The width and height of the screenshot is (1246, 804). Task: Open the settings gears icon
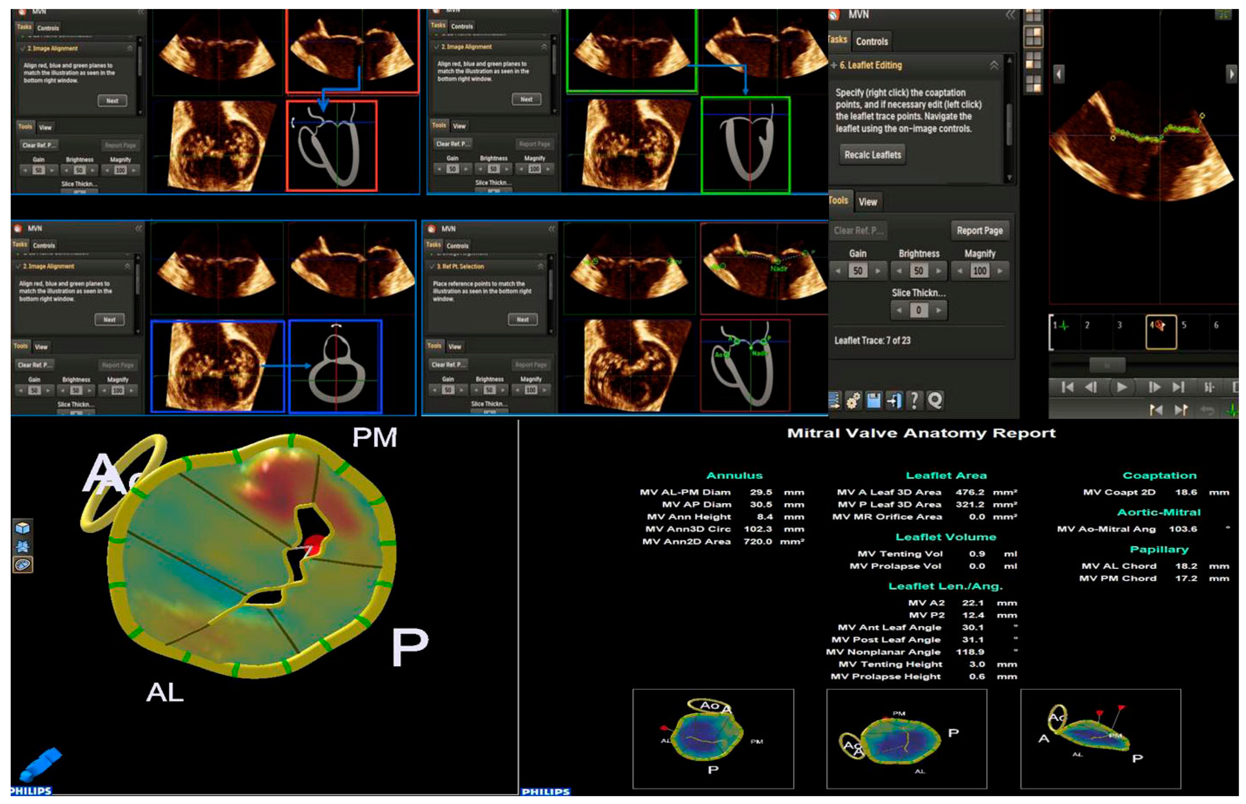click(853, 400)
